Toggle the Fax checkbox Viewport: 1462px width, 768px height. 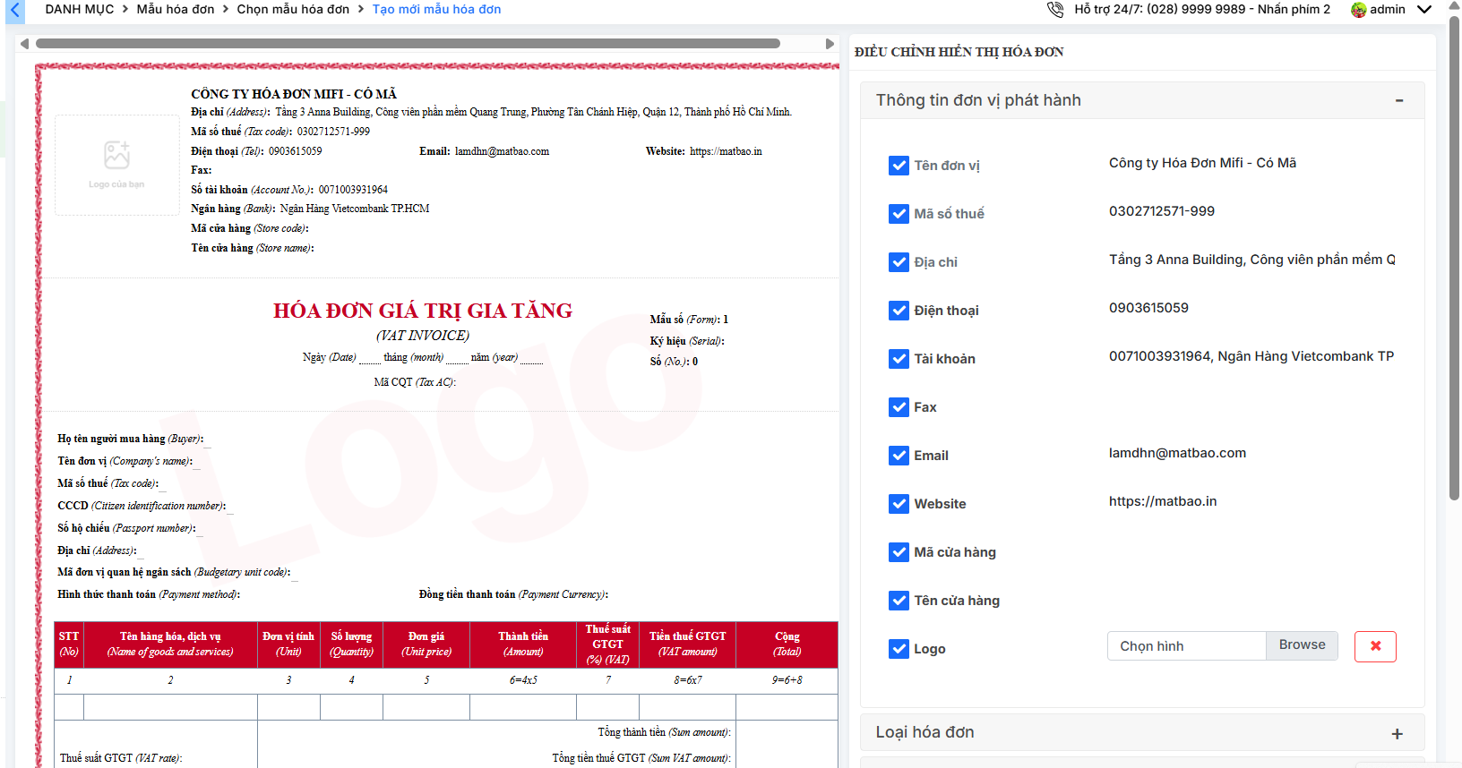[x=899, y=407]
